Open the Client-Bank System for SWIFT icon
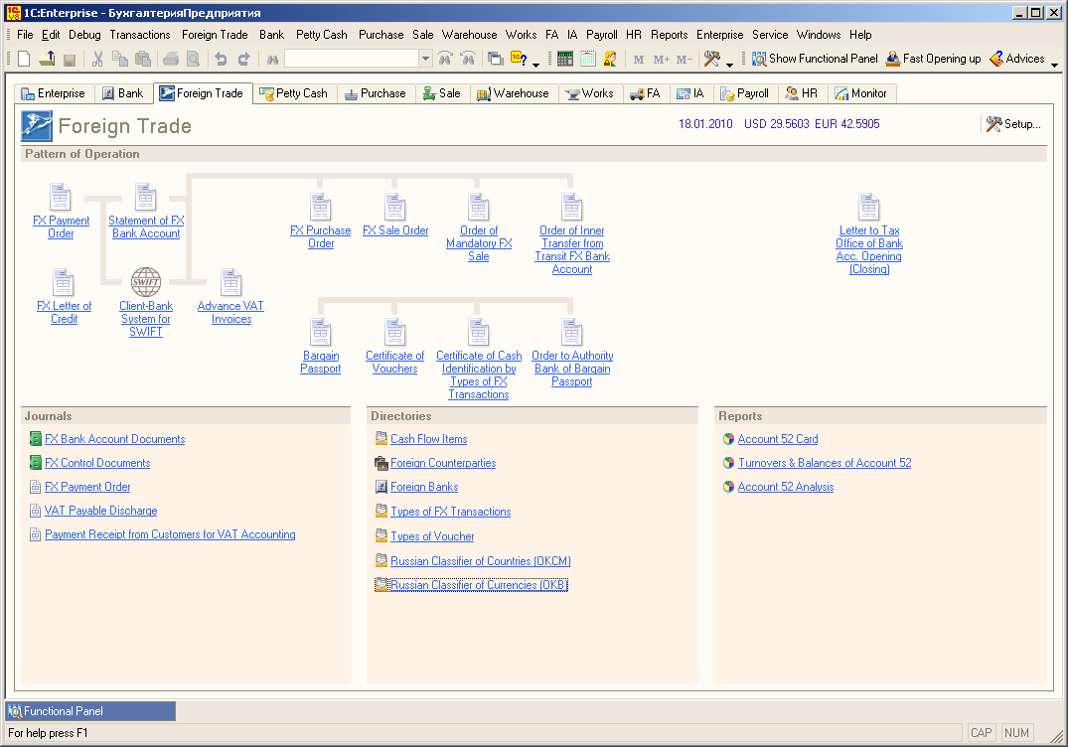1068x747 pixels. [146, 281]
